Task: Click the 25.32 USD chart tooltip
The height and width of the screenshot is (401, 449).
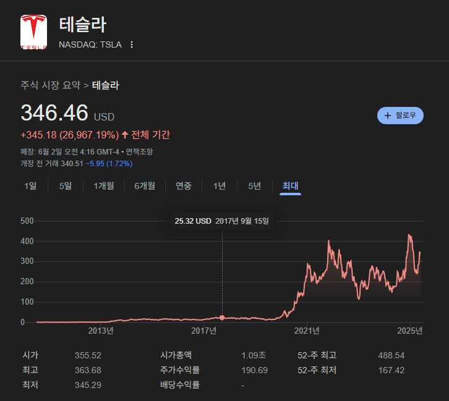Action: click(221, 221)
